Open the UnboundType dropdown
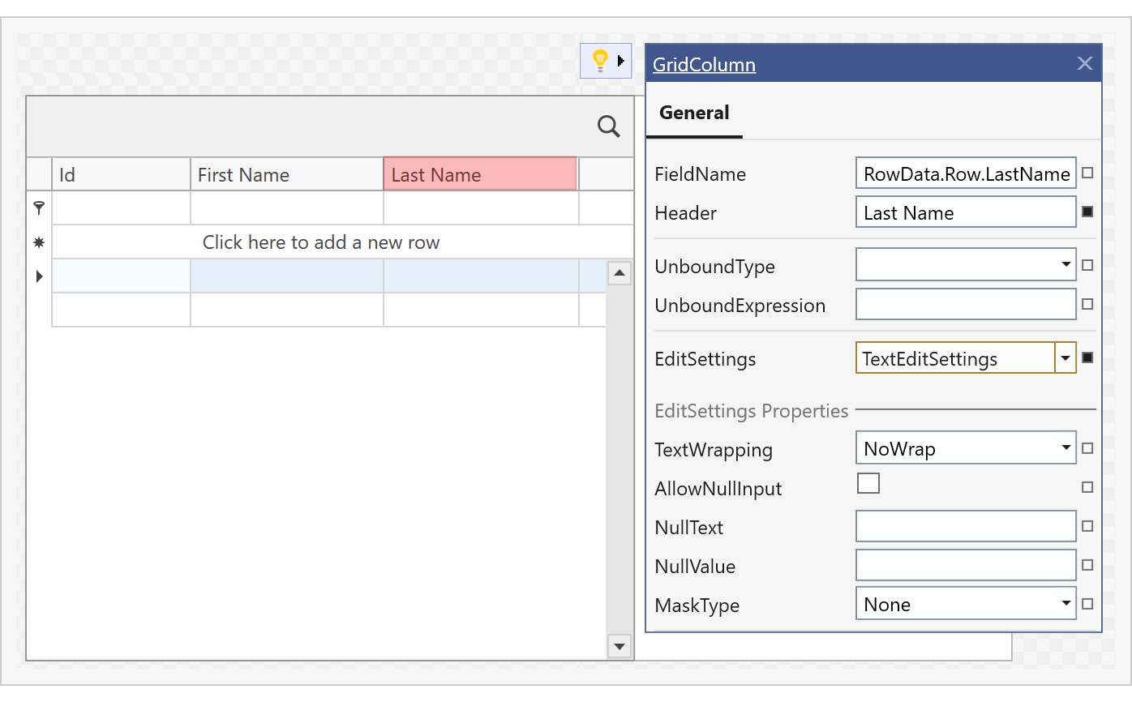This screenshot has width=1132, height=702. coord(1066,265)
